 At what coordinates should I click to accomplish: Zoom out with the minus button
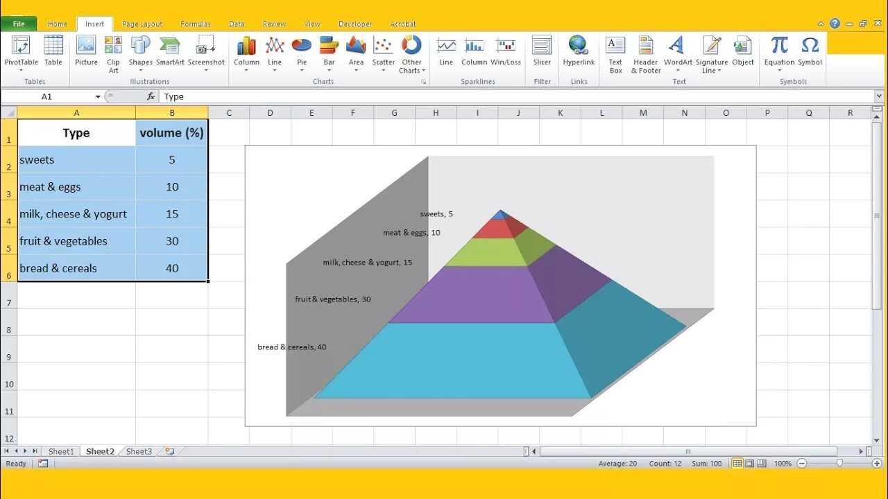pyautogui.click(x=801, y=463)
